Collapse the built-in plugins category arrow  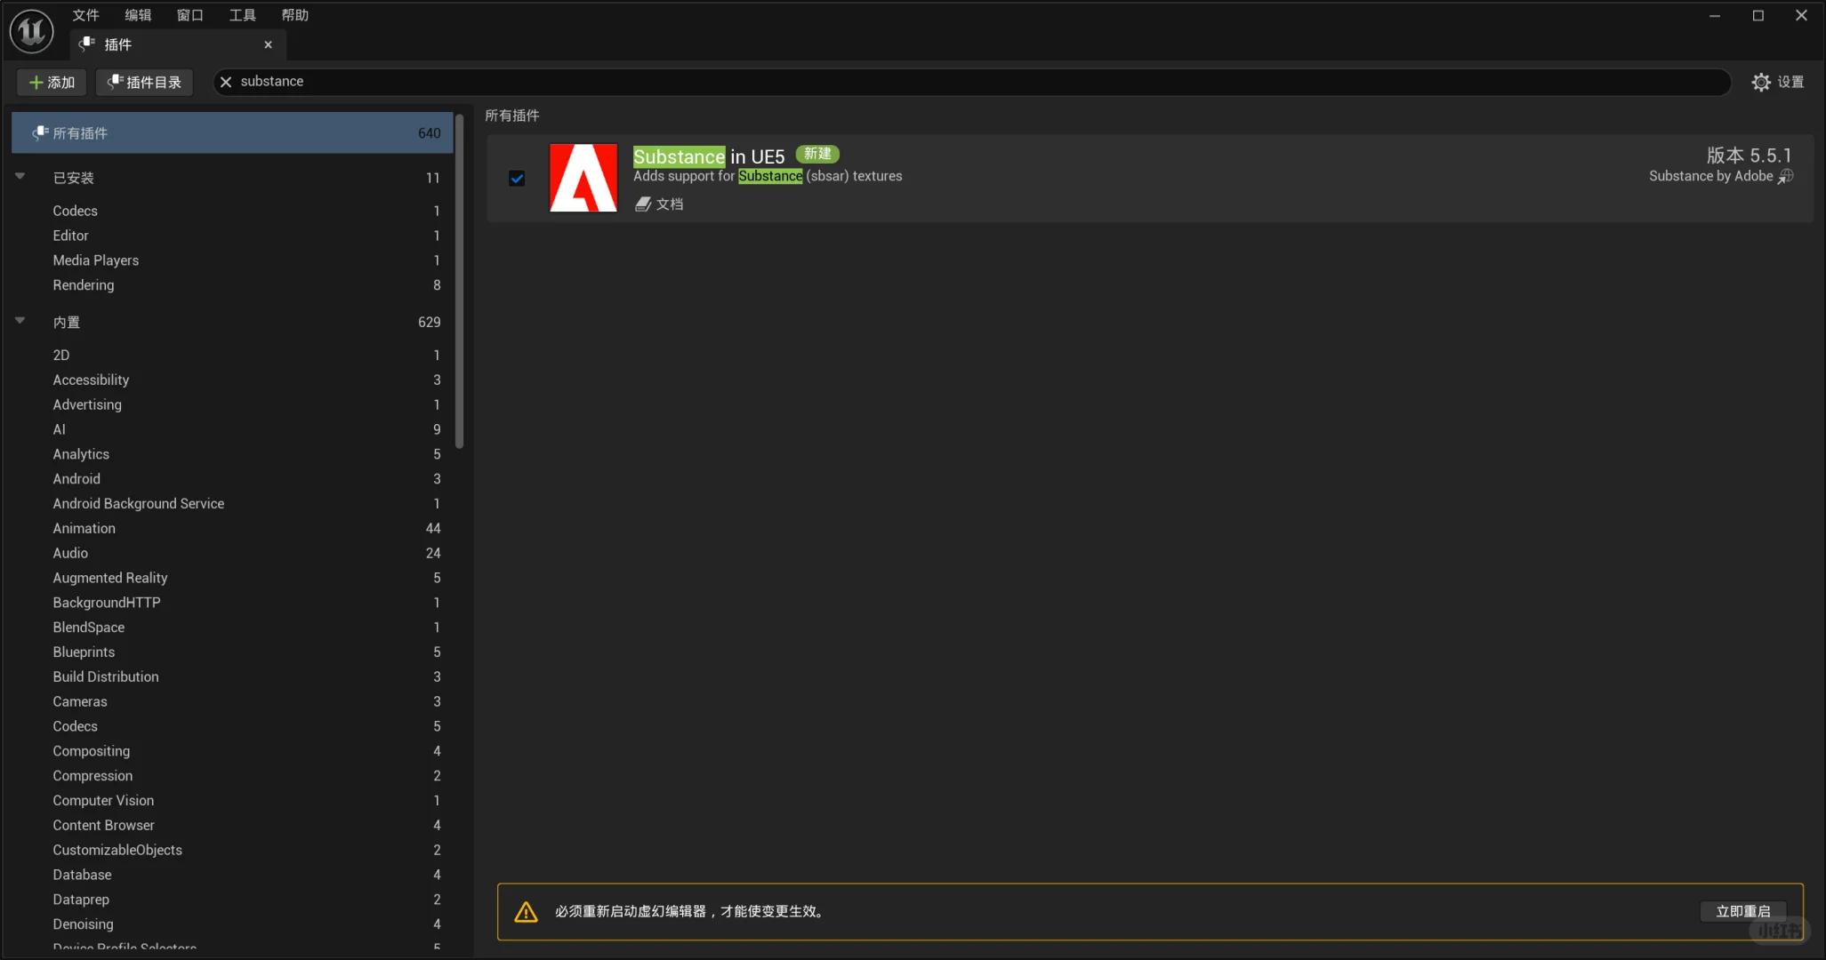[x=20, y=320]
